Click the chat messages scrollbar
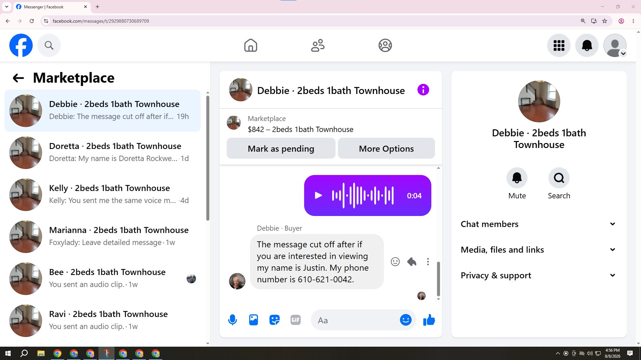Viewport: 641px width, 360px height. point(438,279)
